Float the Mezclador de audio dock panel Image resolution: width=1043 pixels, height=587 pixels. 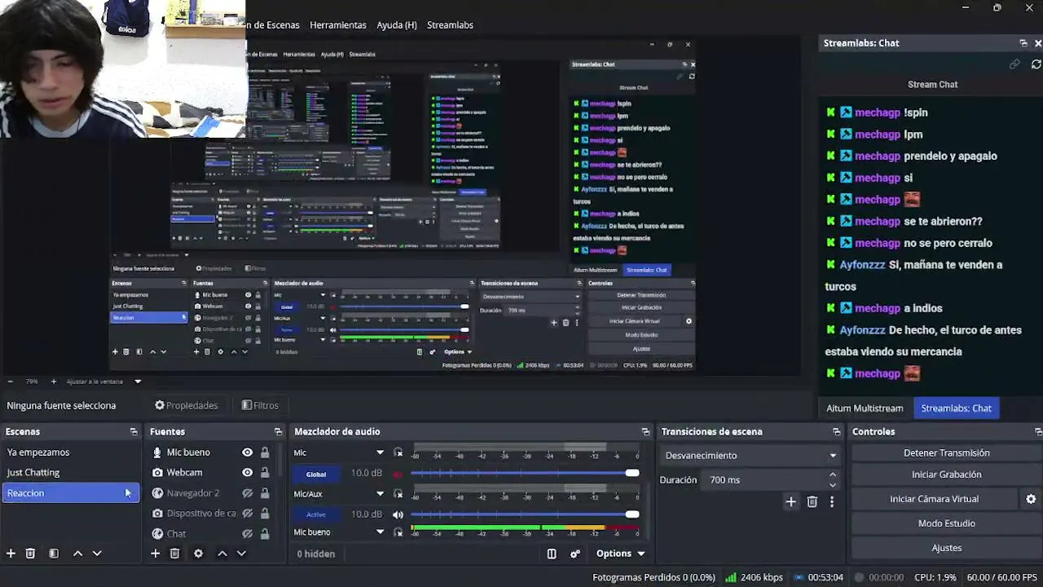645,432
